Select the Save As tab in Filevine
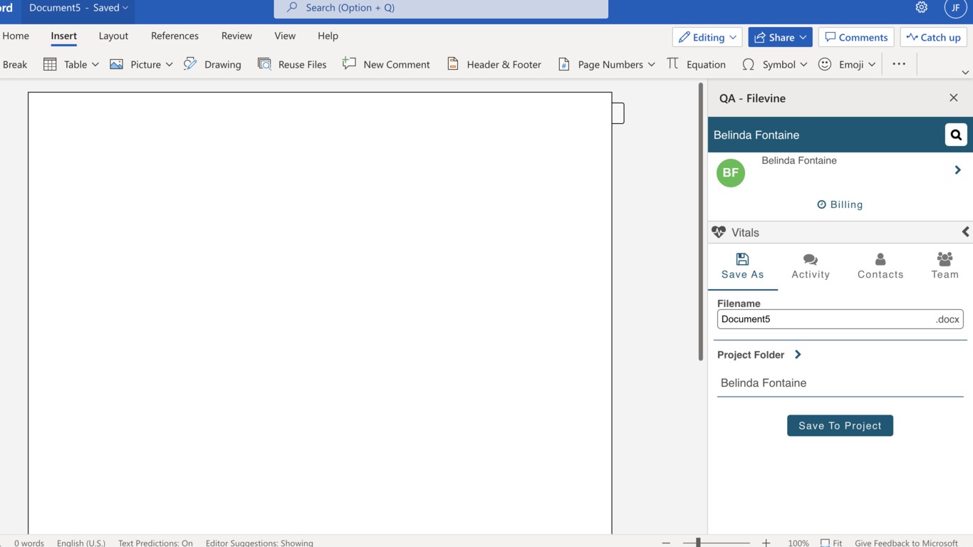 (743, 266)
